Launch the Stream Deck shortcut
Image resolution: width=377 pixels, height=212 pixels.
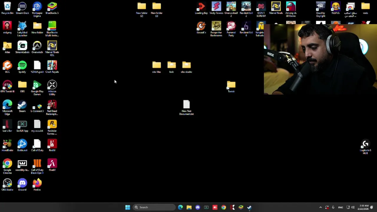(22, 8)
